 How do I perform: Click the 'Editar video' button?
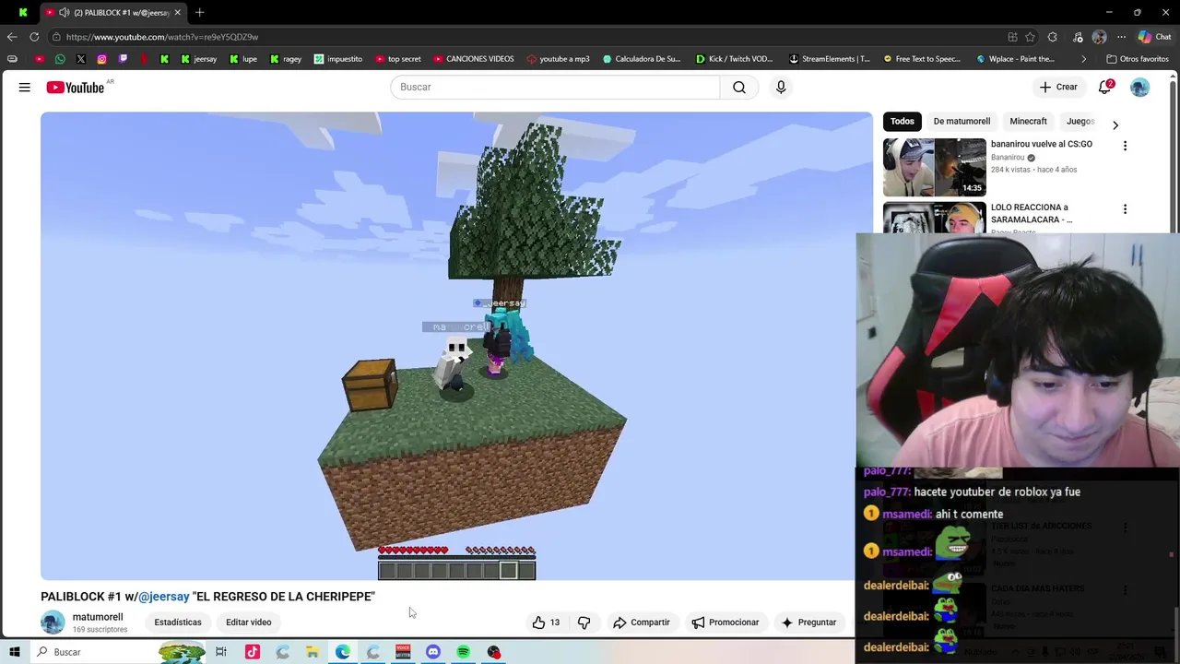pos(249,622)
